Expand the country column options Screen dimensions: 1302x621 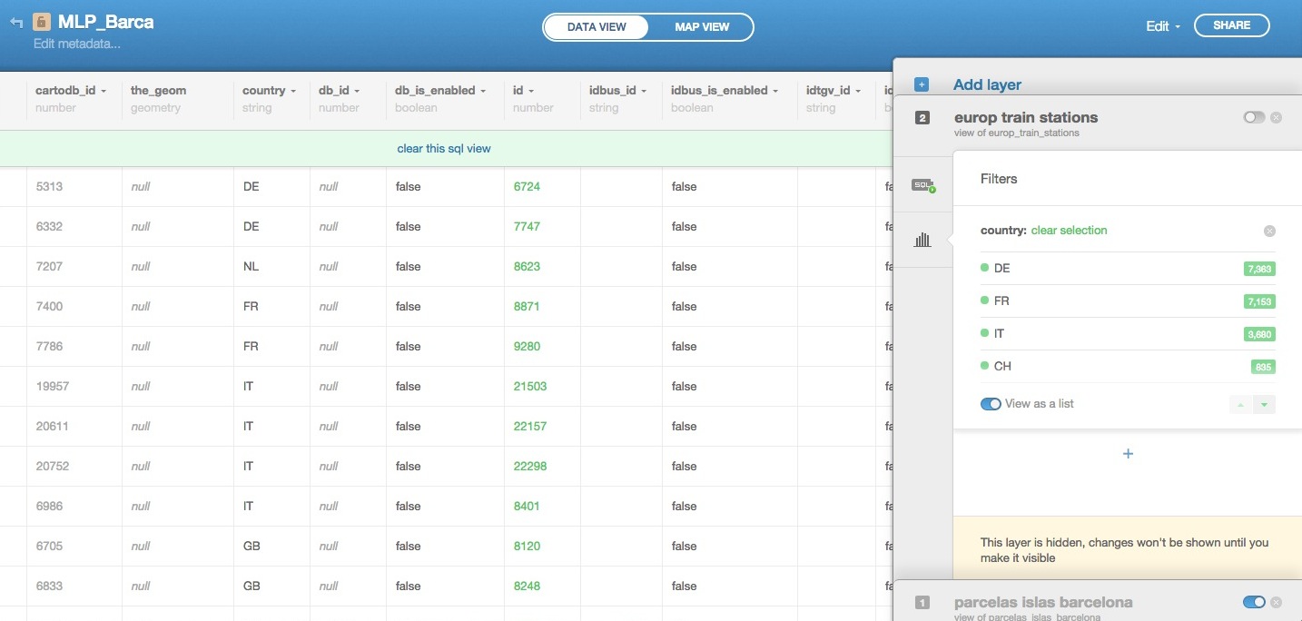(294, 92)
